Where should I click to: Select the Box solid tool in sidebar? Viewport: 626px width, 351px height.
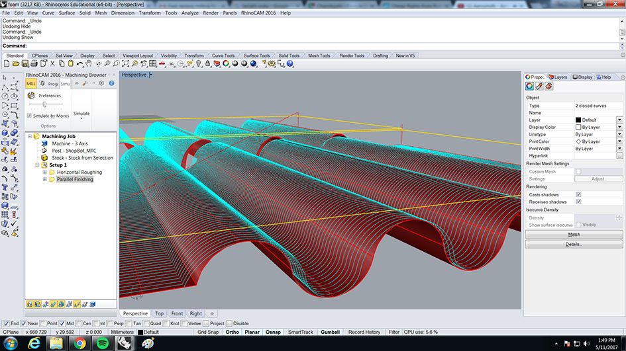5,133
